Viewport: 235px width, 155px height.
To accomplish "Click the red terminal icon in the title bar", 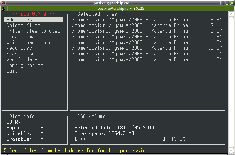I will [3, 3].
